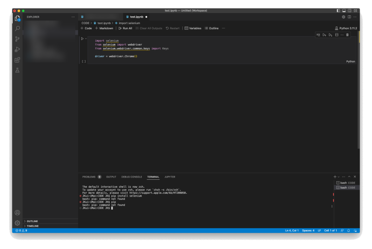Open the Testing flask view
This screenshot has height=249, width=372.
pos(17,70)
